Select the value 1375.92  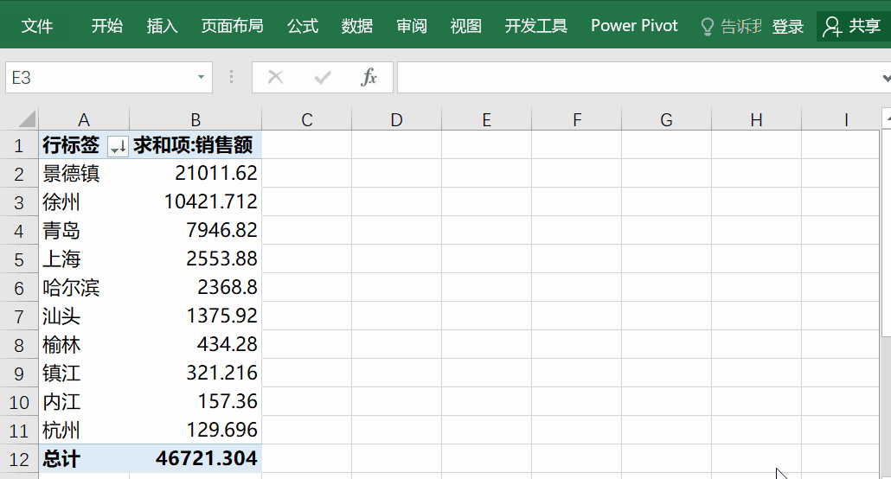point(196,316)
